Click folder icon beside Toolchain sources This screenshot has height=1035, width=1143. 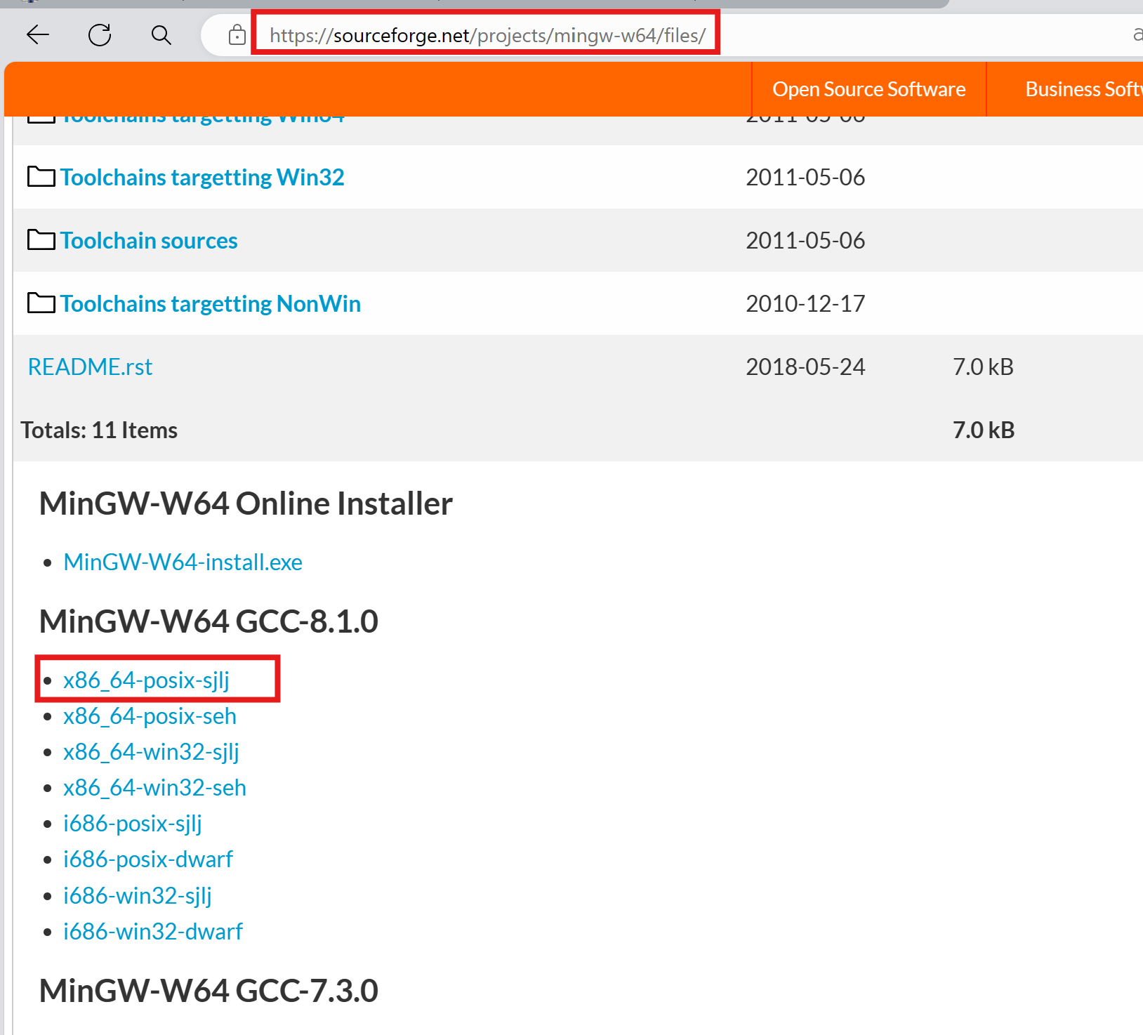41,239
